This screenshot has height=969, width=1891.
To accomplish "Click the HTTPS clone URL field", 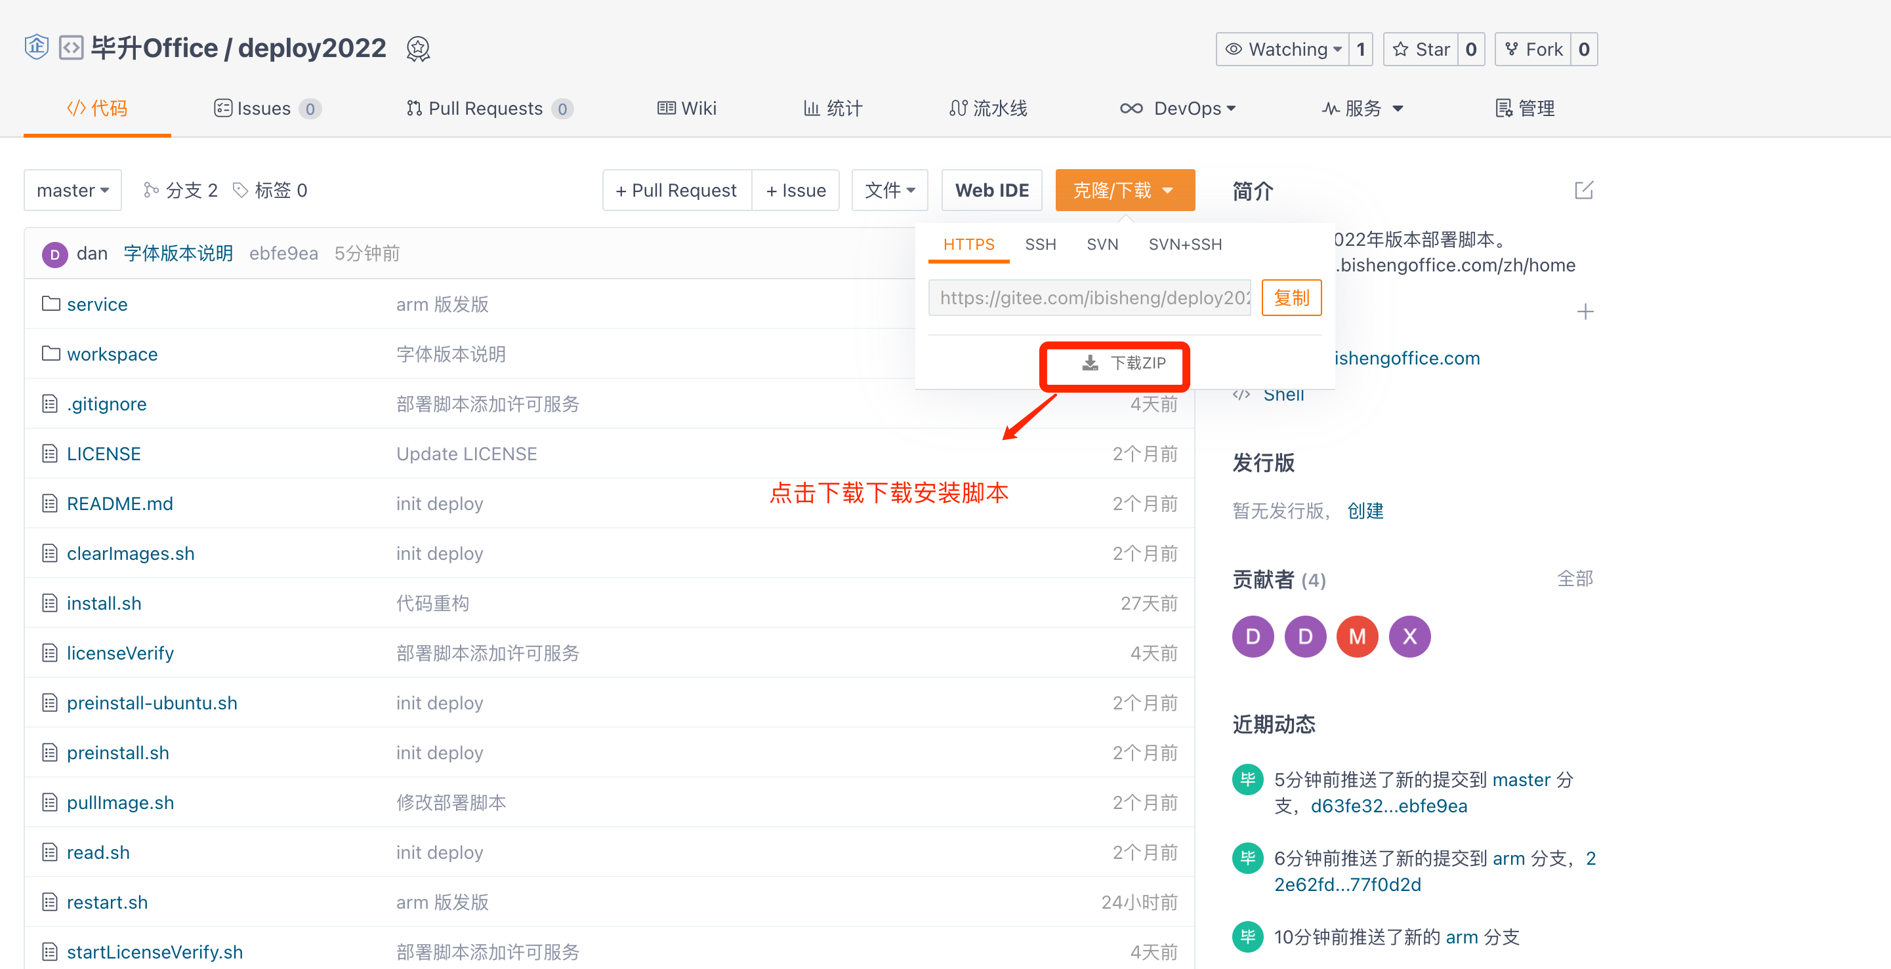I will [x=1089, y=298].
